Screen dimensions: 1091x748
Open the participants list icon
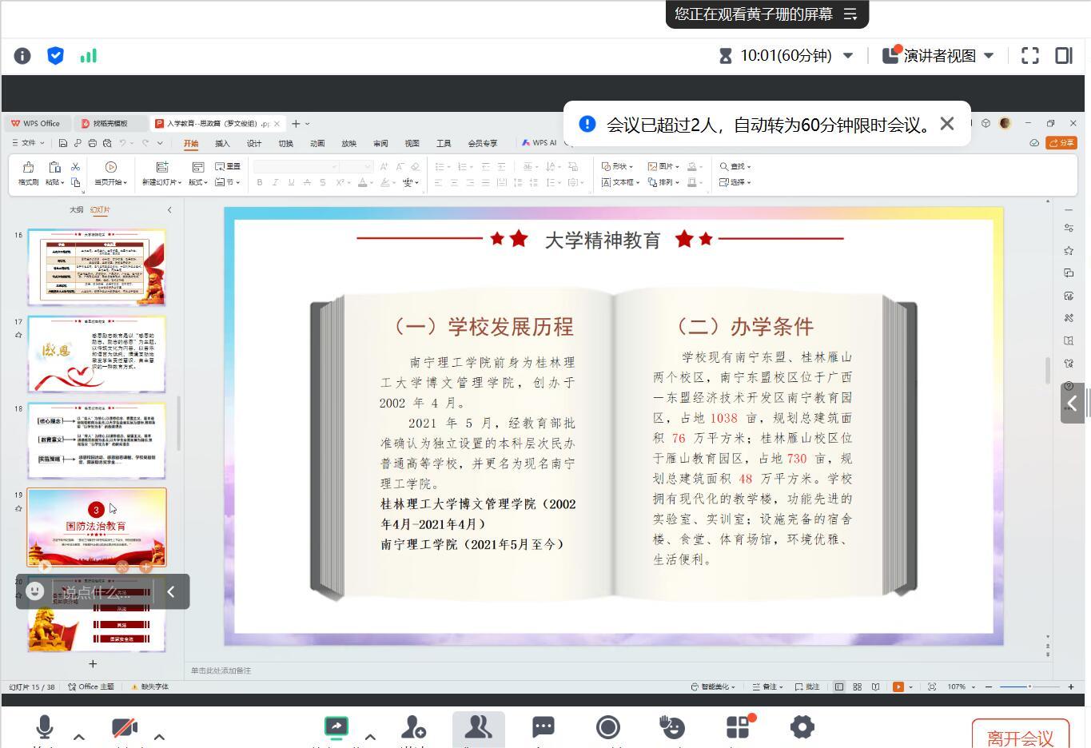pos(478,727)
